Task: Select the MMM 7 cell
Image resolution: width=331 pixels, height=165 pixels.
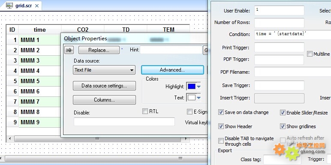Action: [x=40, y=102]
